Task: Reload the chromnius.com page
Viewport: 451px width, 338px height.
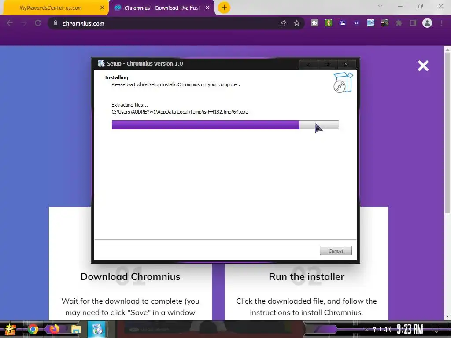Action: [x=38, y=23]
